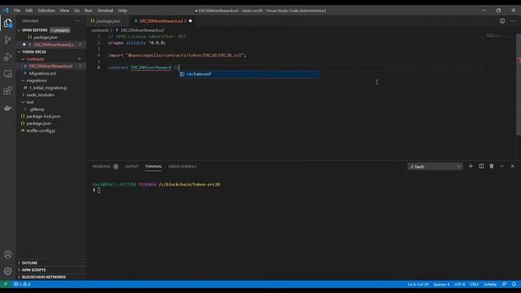Open Migrations.sol file
The image size is (521, 293).
[x=42, y=73]
